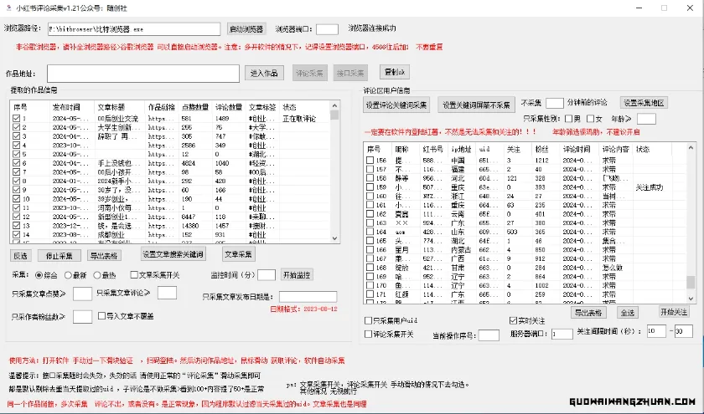This screenshot has width=704, height=414.
Task: Check user row 159 checkbox
Action: click(370, 187)
